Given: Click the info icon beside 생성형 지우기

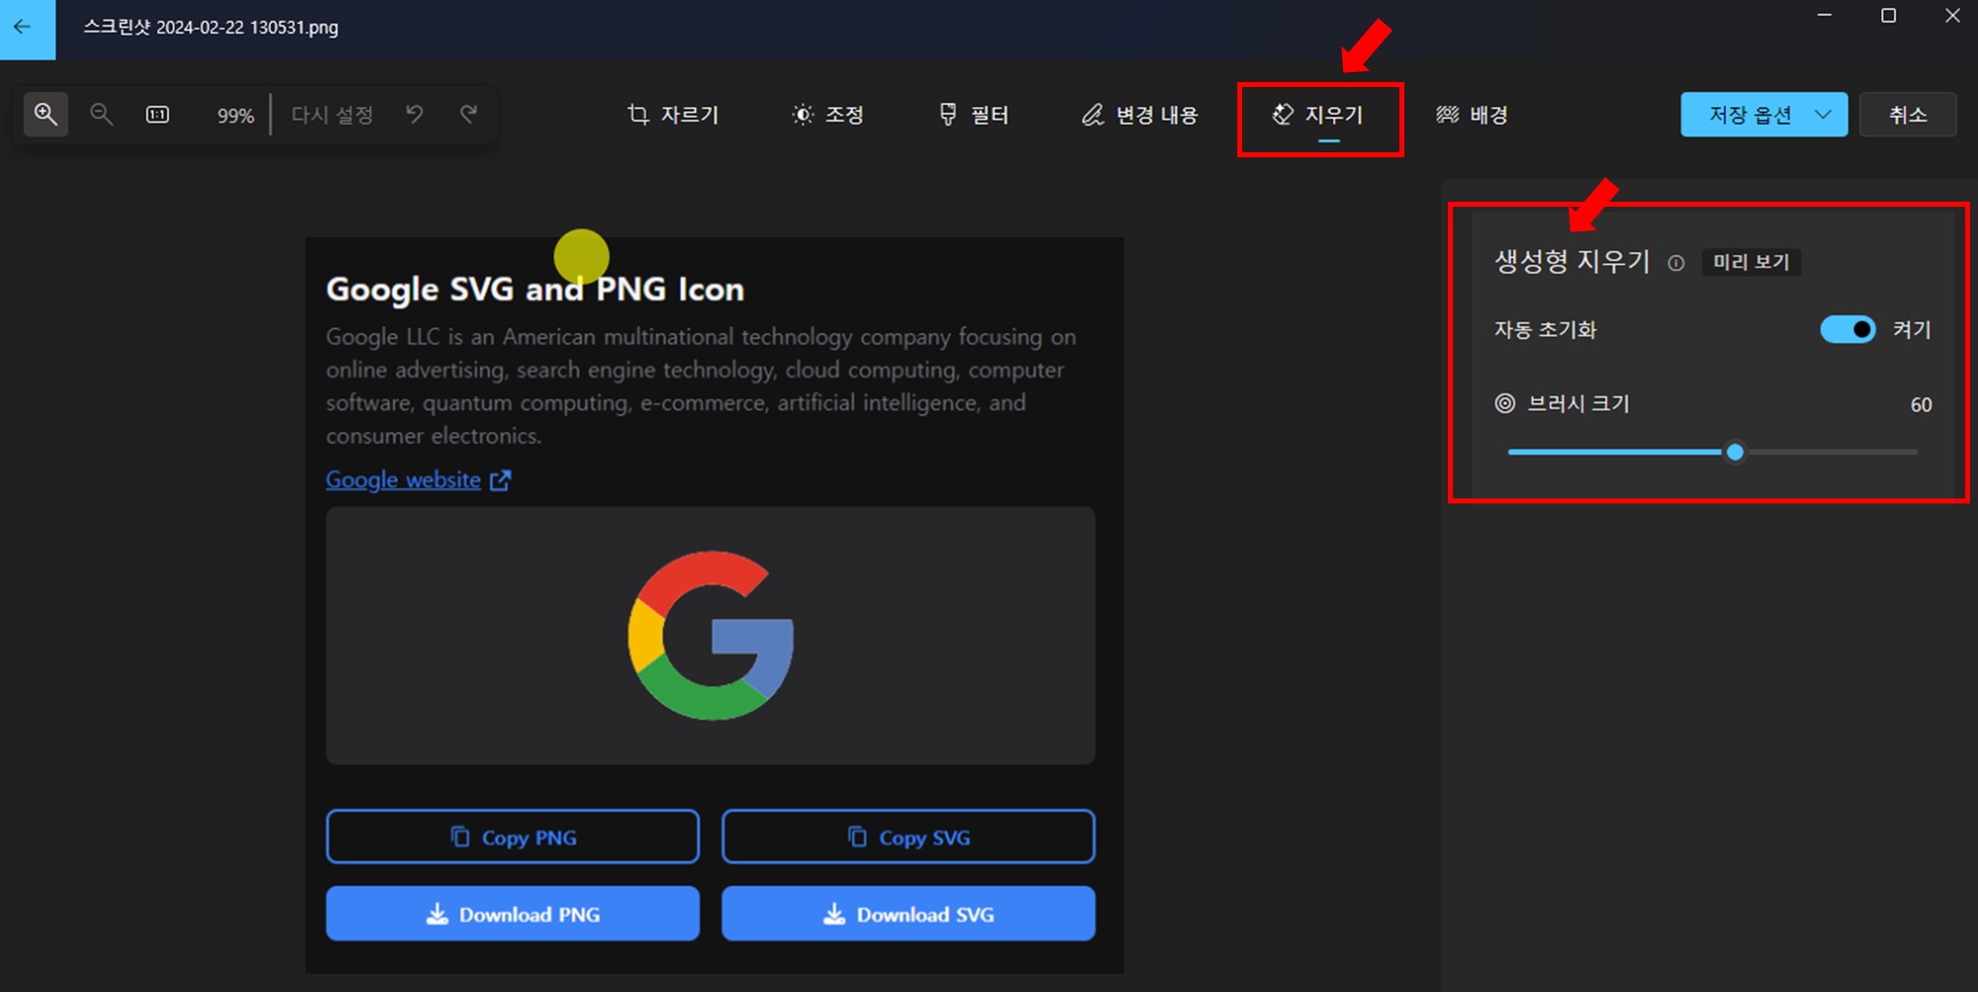Looking at the screenshot, I should click(x=1675, y=263).
